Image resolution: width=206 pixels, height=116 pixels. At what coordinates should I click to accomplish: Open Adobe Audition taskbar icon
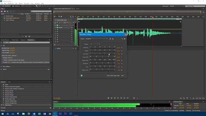[55, 114]
